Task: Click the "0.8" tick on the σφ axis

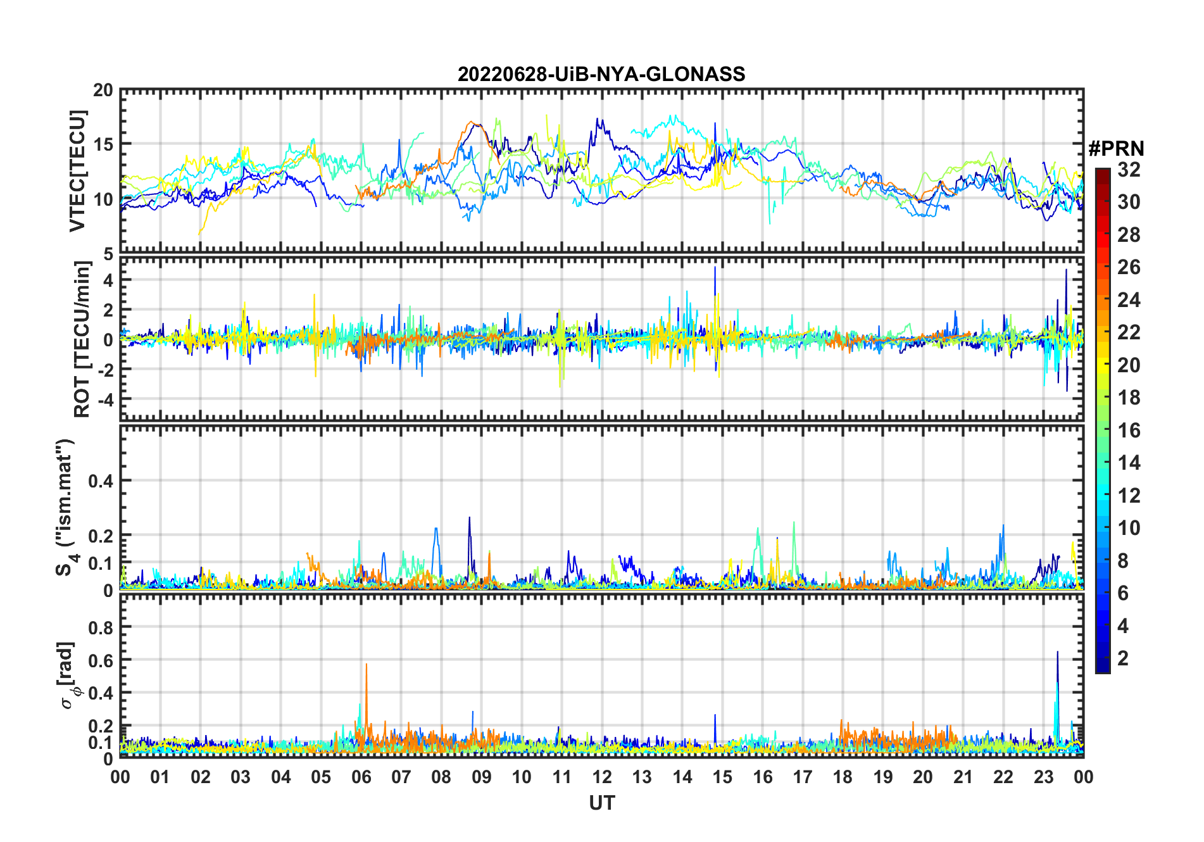Action: coord(101,627)
